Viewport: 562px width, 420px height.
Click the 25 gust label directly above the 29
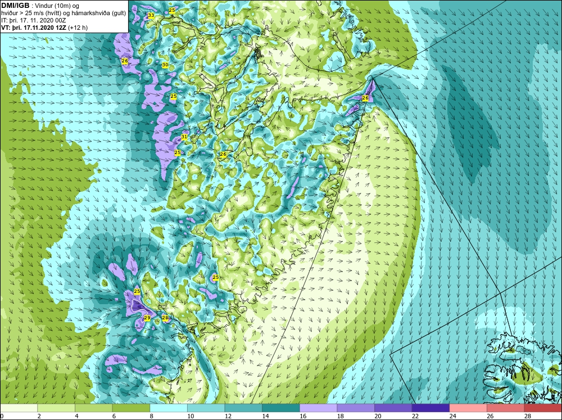click(137, 292)
